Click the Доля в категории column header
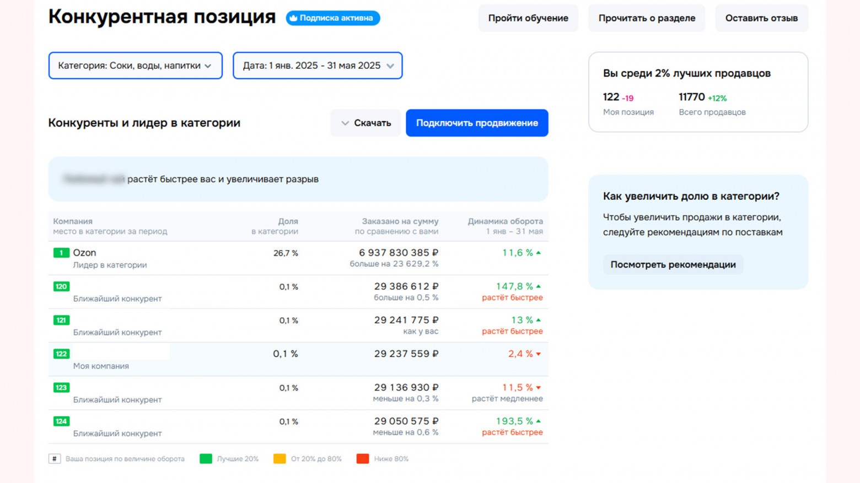The height and width of the screenshot is (483, 860). (275, 226)
